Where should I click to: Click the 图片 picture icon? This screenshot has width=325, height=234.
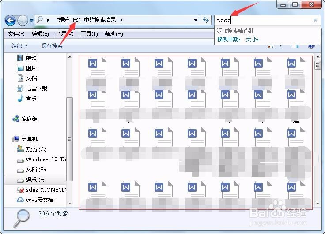[x=20, y=68]
